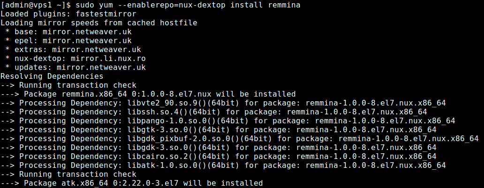The image size is (484, 188).
Task: Click the admin@vps1 shell prompt
Action: [x=36, y=5]
